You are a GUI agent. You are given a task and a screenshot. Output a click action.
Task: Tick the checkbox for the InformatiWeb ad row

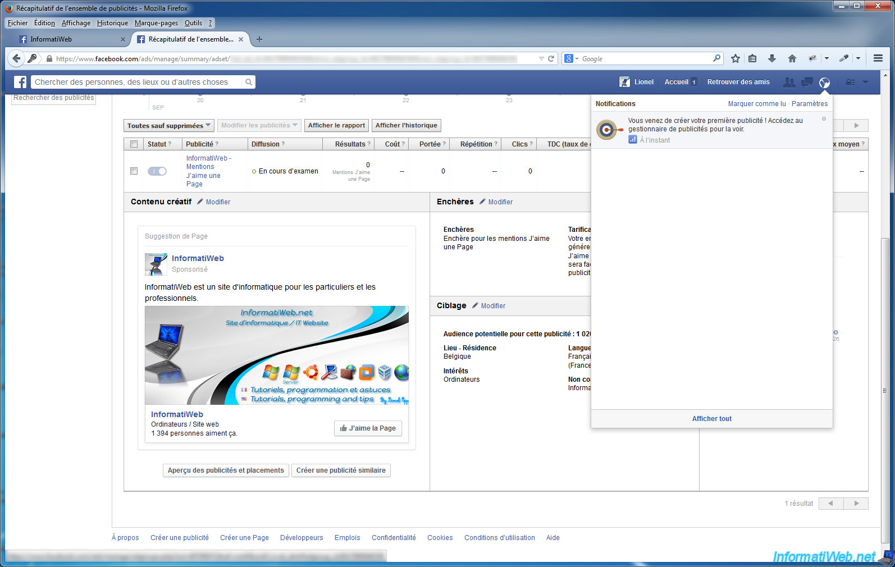(134, 171)
